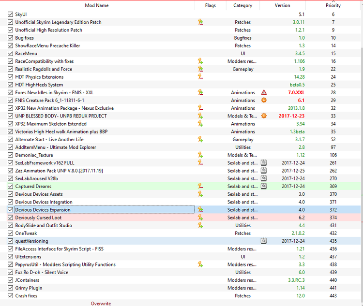Click the flag icon for Fores New Idles FNIS XXL
This screenshot has width=363, height=306.
tap(200, 92)
